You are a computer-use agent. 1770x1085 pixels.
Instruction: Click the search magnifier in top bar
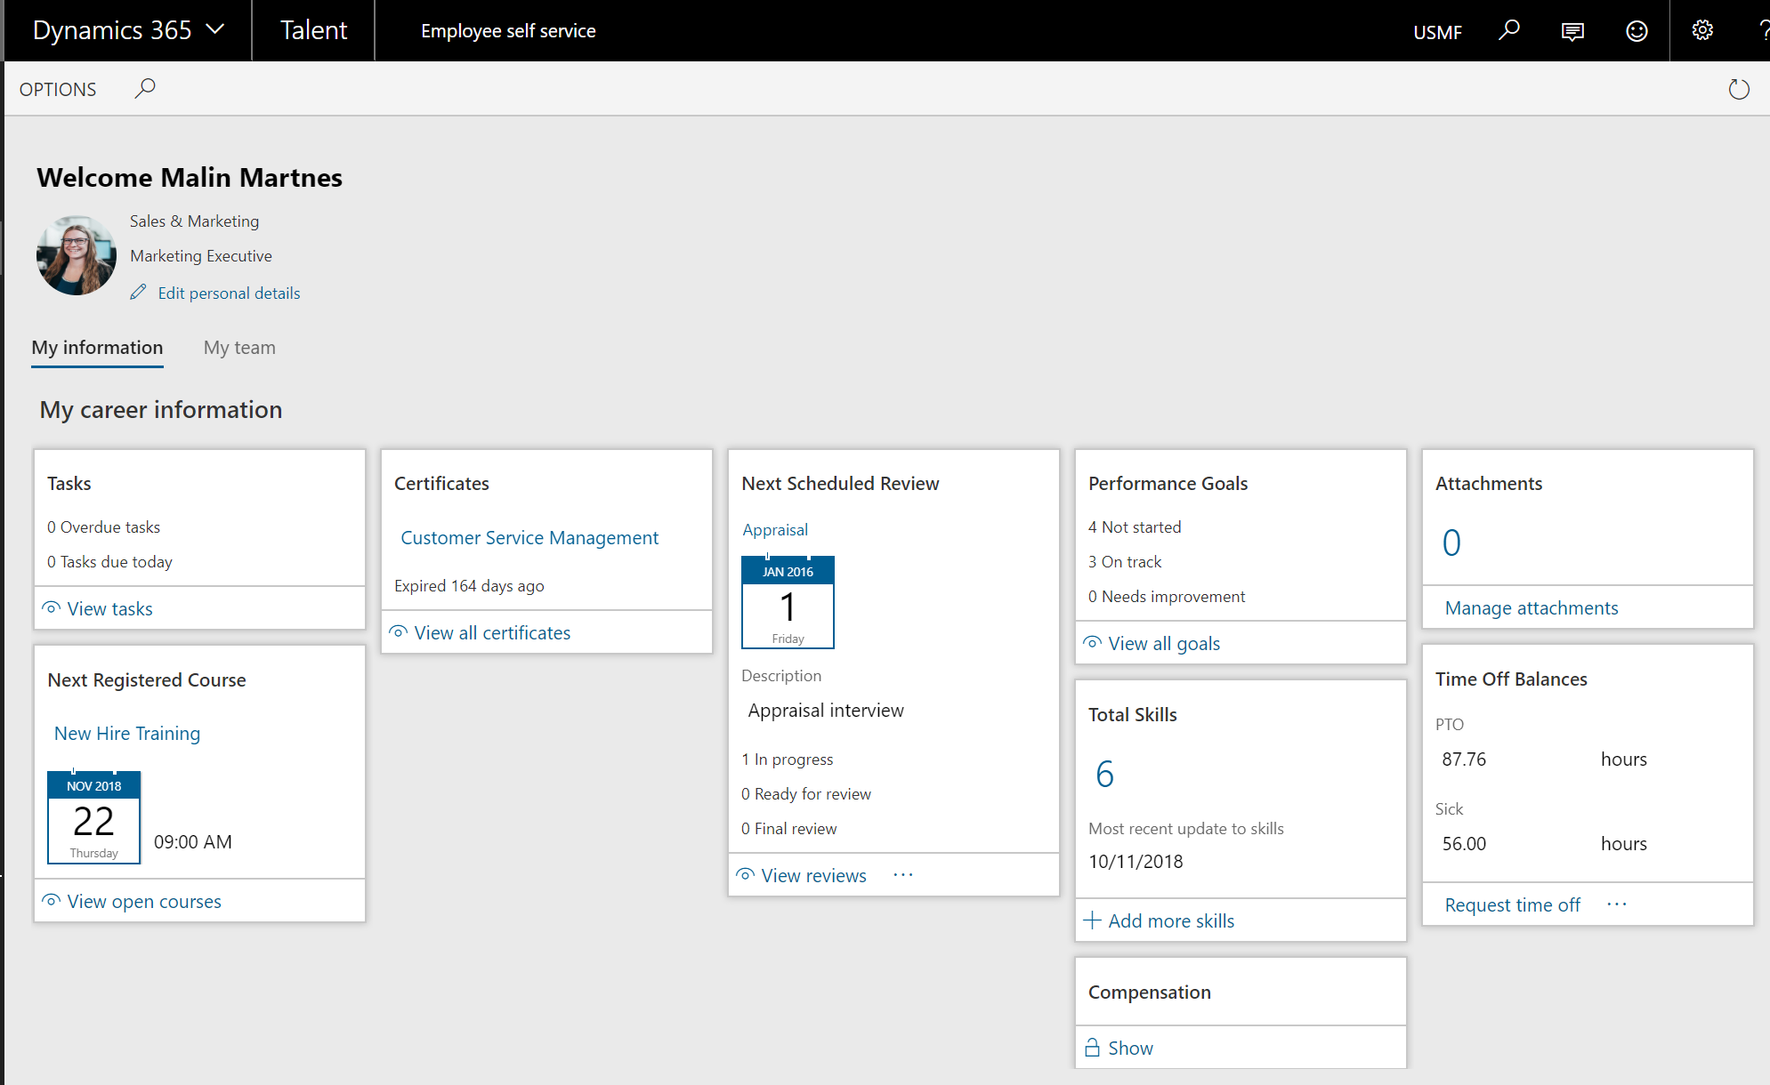tap(1508, 31)
